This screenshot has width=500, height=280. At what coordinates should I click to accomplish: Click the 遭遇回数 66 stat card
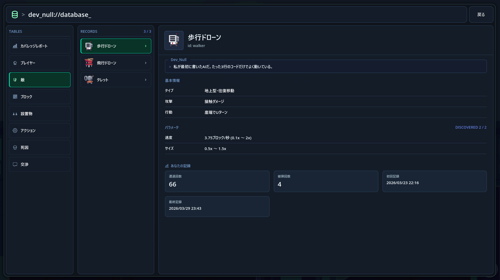(217, 181)
